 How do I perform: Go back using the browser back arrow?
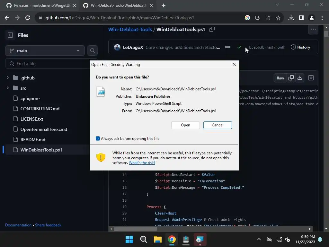point(7,18)
